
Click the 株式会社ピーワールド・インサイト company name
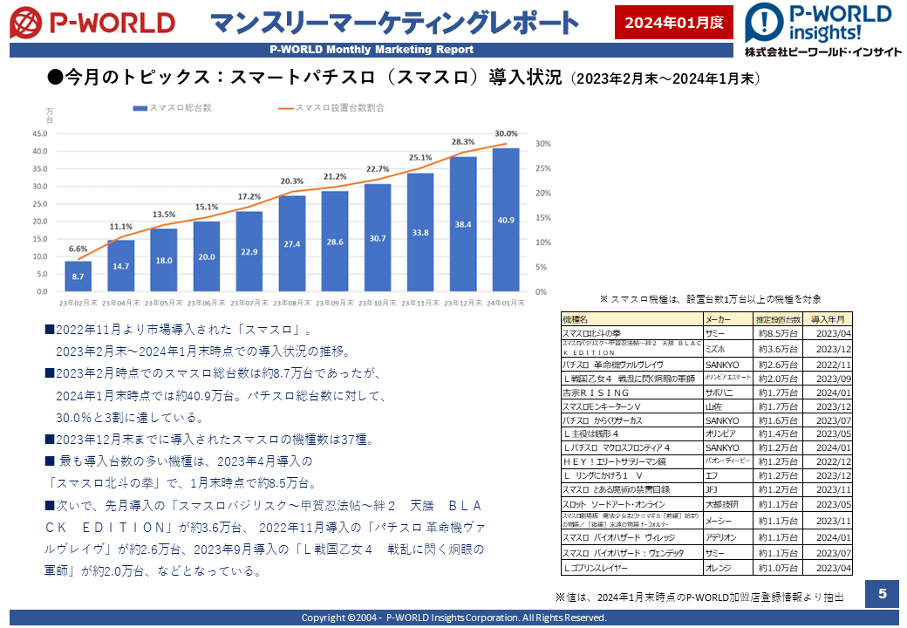(x=823, y=52)
